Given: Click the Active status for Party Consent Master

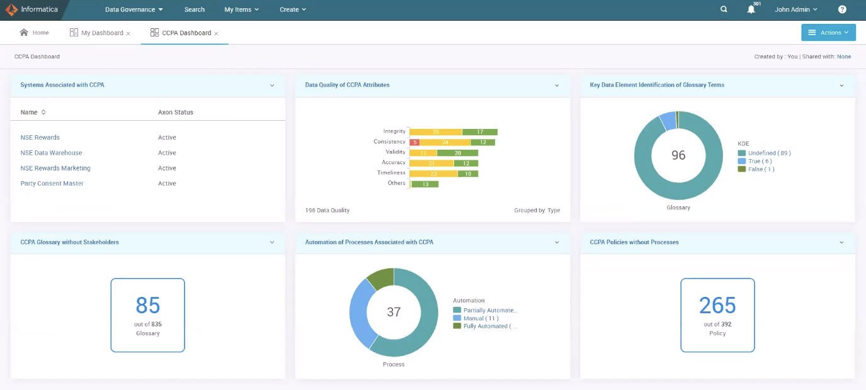Looking at the screenshot, I should coord(167,184).
